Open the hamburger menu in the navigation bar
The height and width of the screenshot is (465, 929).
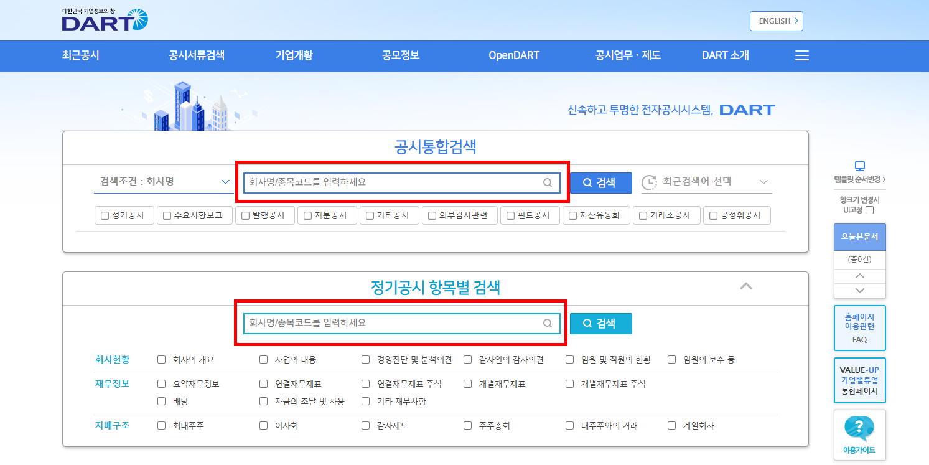[x=801, y=55]
